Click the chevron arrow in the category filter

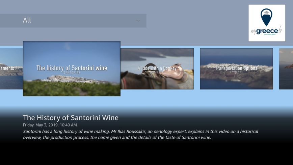[138, 21]
